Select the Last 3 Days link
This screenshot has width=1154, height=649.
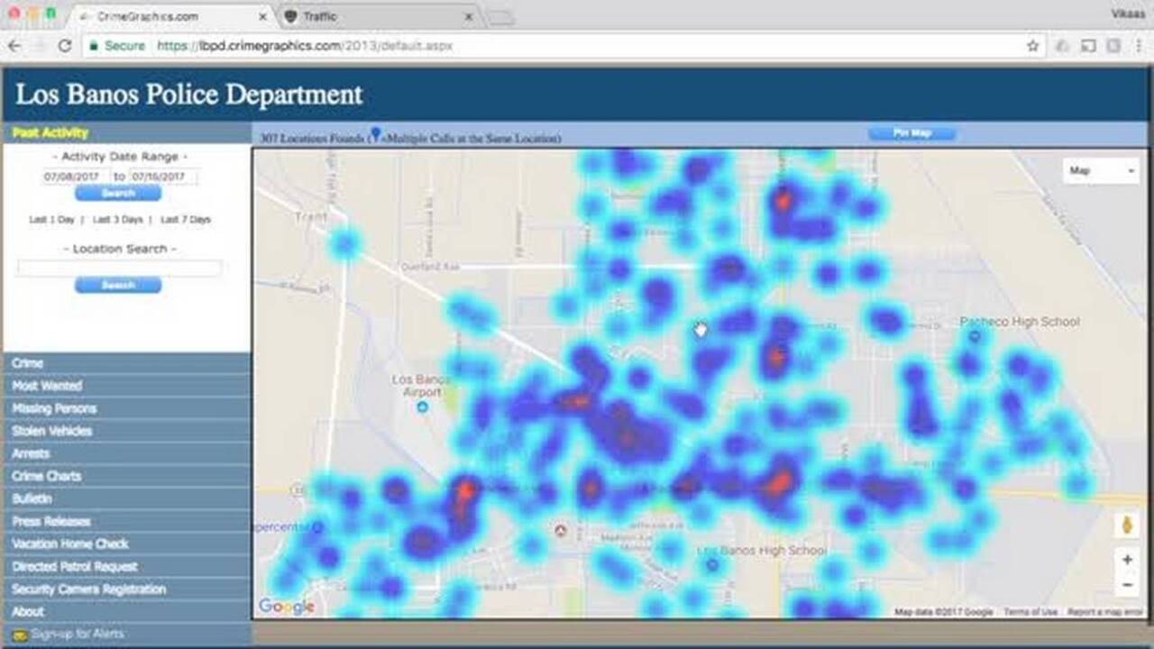tap(117, 219)
